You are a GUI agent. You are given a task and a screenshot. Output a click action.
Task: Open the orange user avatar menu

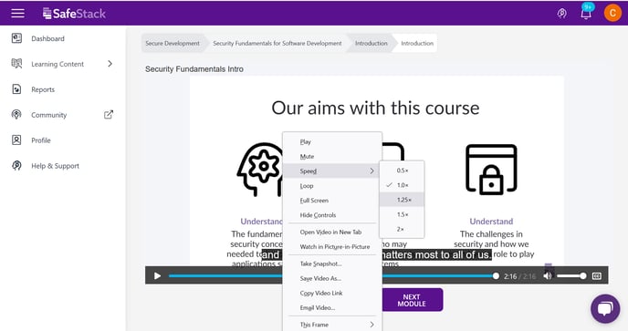point(612,13)
